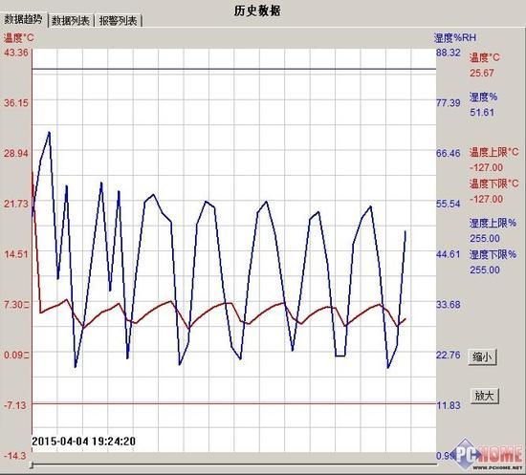Click the 缩小 zoom-out button
The image size is (526, 475).
click(x=482, y=357)
